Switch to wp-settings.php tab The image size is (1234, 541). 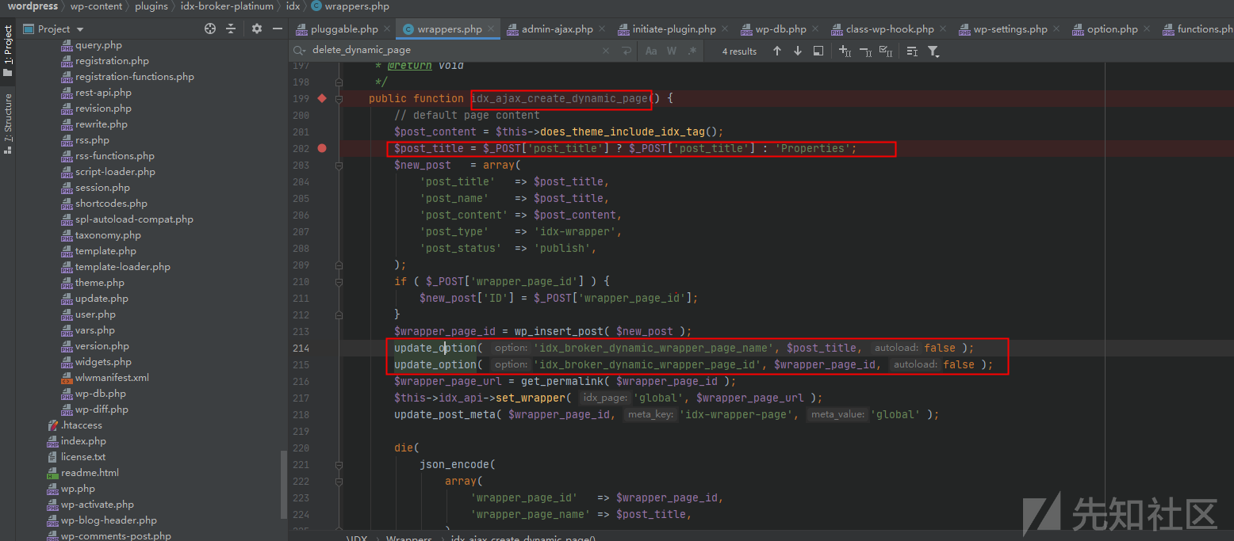tap(1010, 29)
